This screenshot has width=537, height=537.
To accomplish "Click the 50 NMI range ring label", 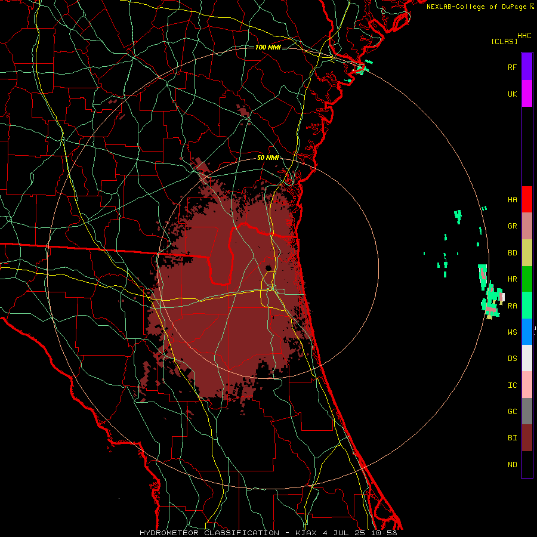I will [268, 158].
